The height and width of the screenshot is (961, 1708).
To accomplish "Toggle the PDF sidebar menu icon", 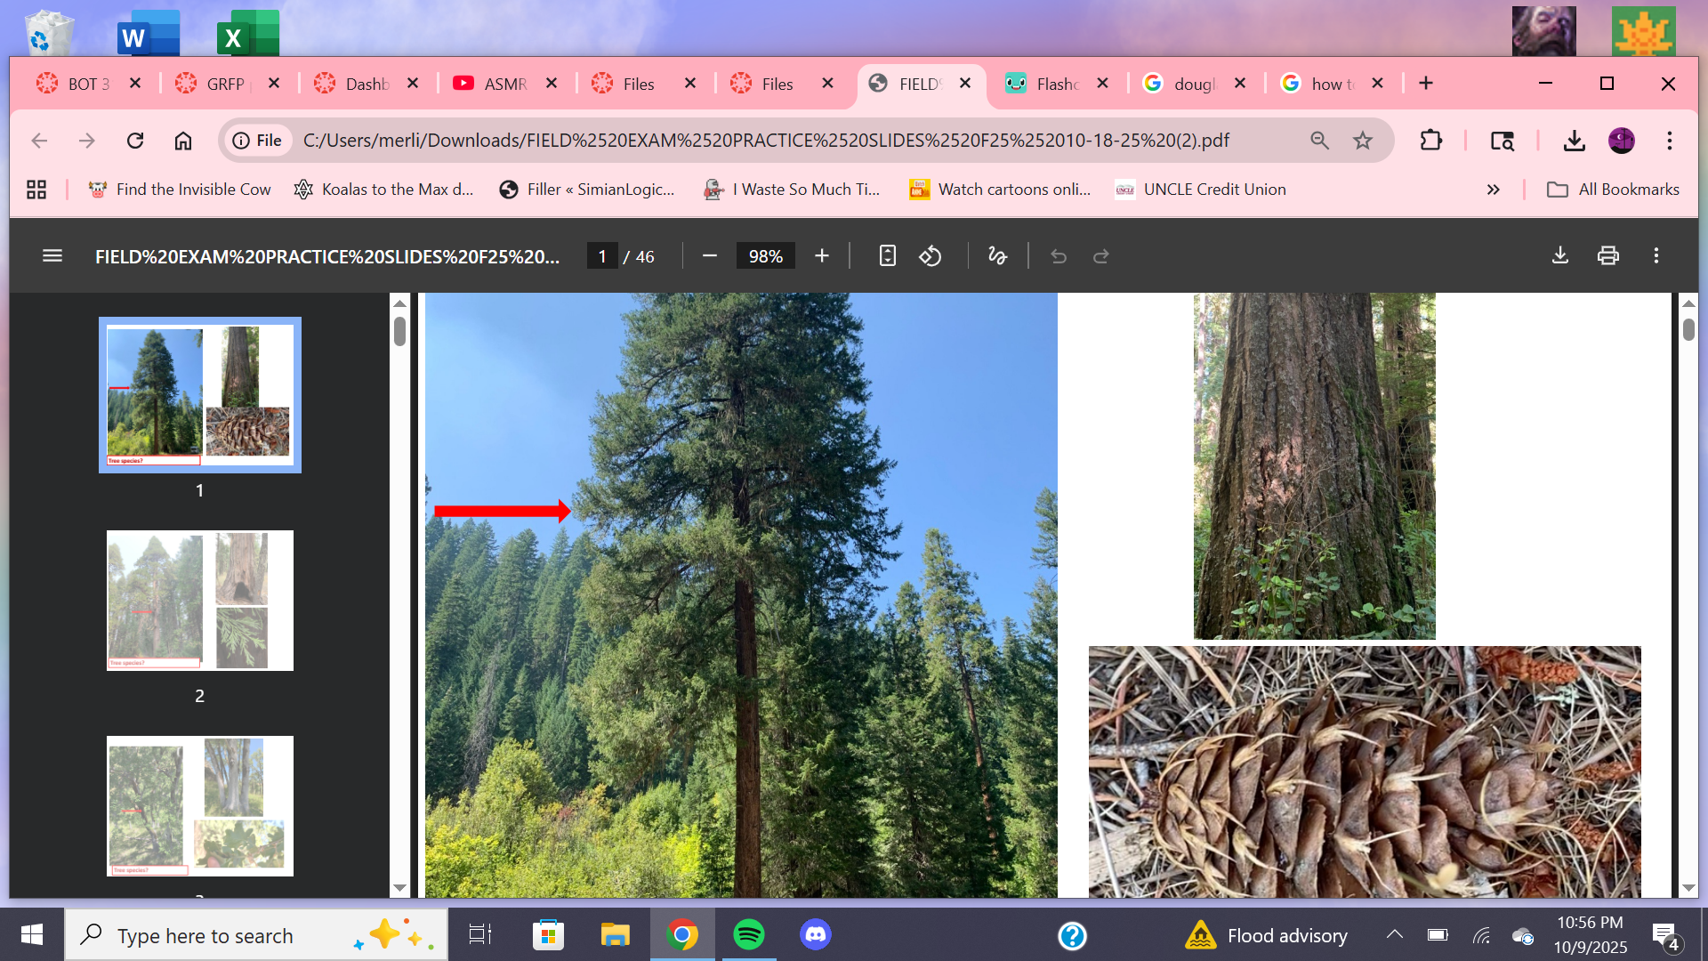I will coord(52,256).
